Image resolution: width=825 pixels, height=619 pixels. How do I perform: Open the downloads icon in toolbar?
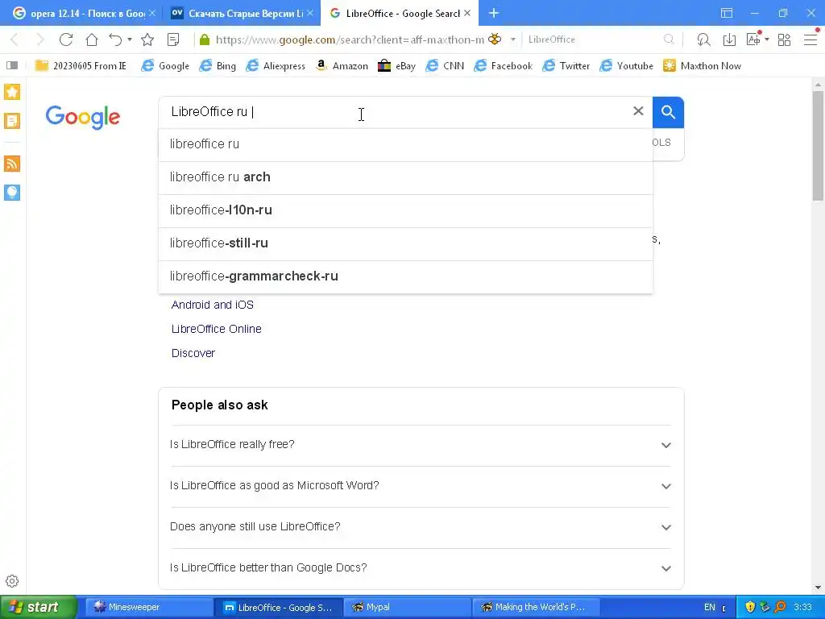tap(729, 39)
